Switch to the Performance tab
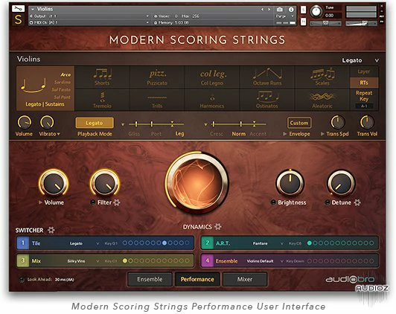 point(197,279)
